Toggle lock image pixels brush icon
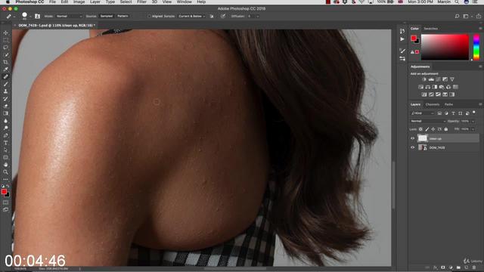Image resolution: width=484 pixels, height=272 pixels. pos(427,129)
